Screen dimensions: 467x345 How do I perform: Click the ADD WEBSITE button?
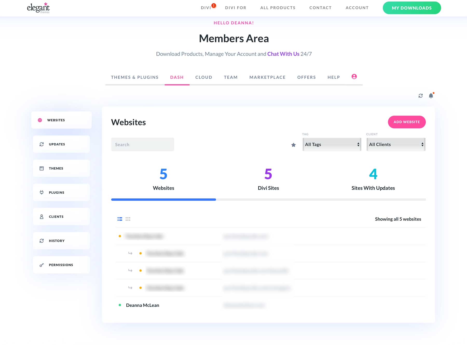(407, 122)
